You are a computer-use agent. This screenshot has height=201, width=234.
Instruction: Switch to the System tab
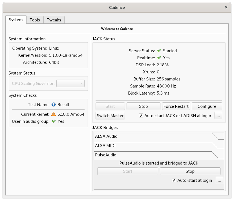click(x=16, y=20)
